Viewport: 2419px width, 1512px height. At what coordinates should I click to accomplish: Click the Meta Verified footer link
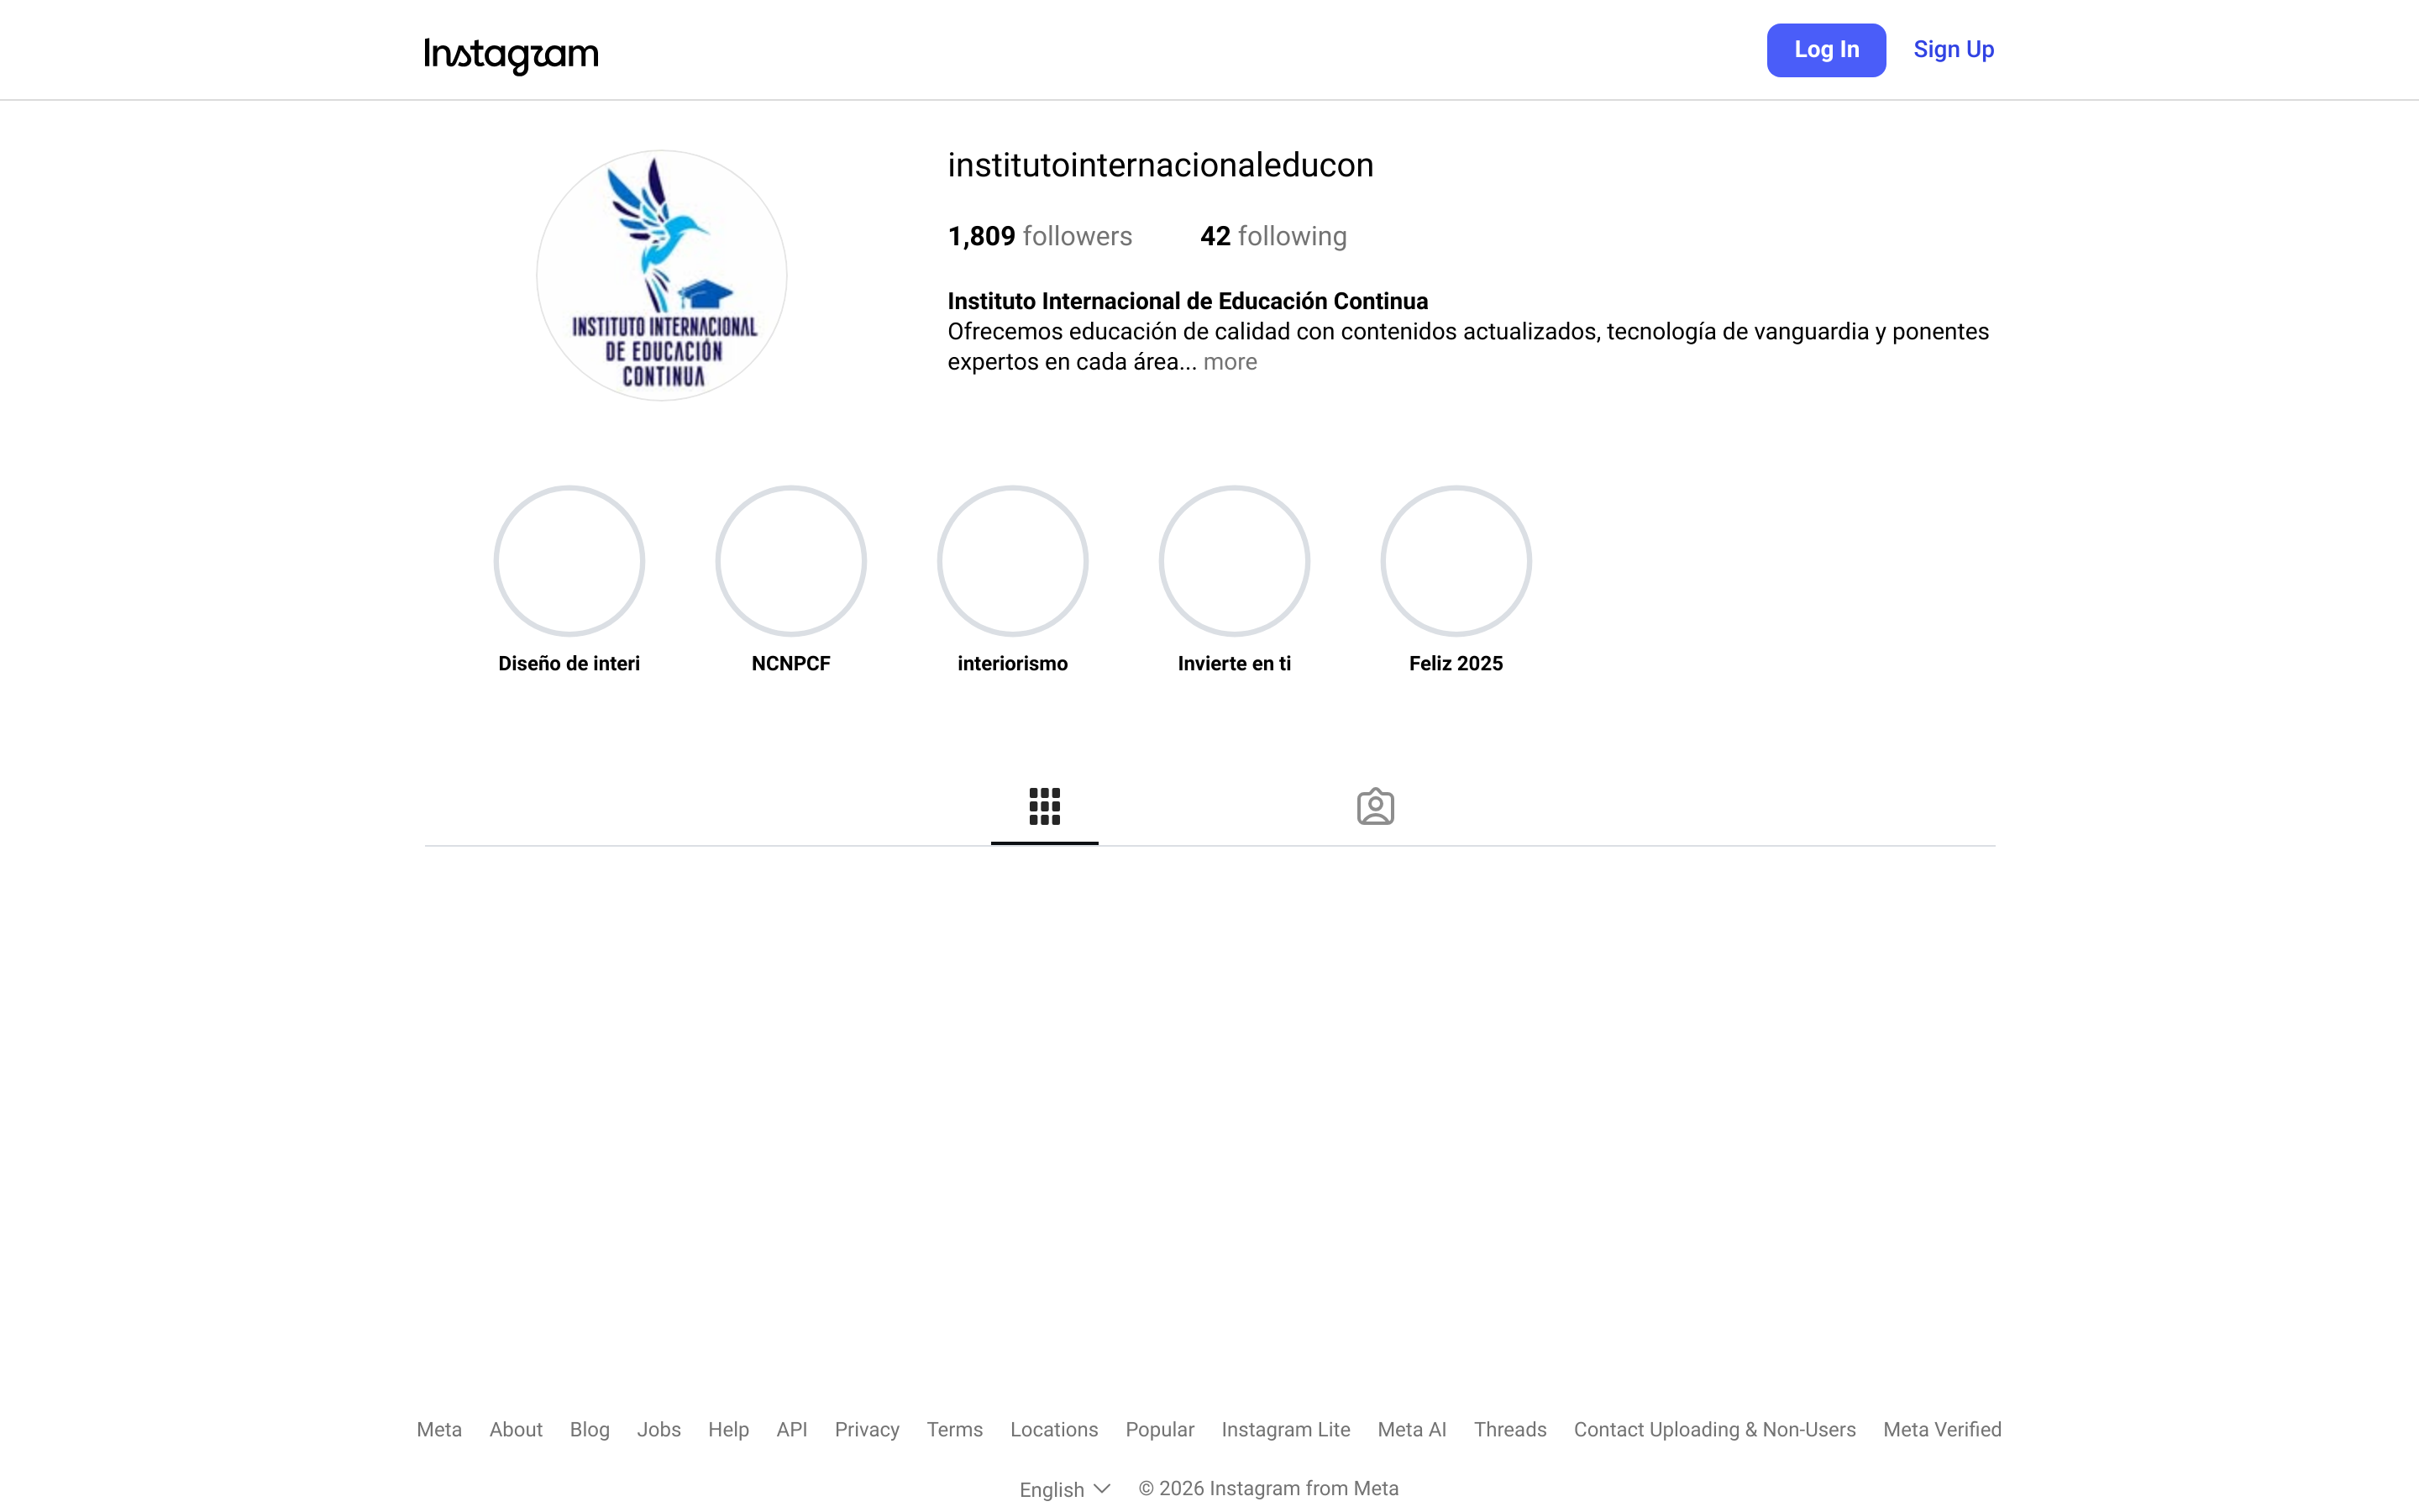[1942, 1429]
